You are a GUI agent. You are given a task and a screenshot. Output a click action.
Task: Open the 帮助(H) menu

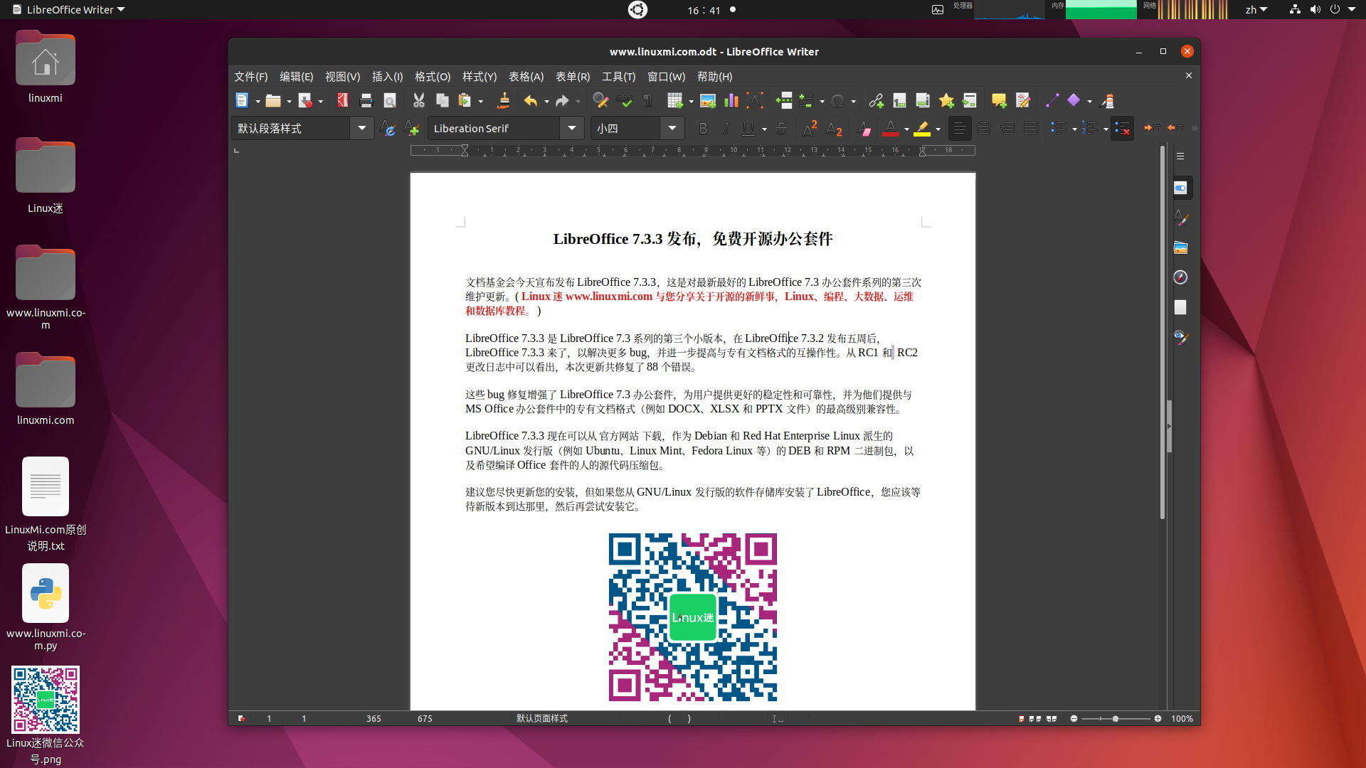click(x=715, y=77)
